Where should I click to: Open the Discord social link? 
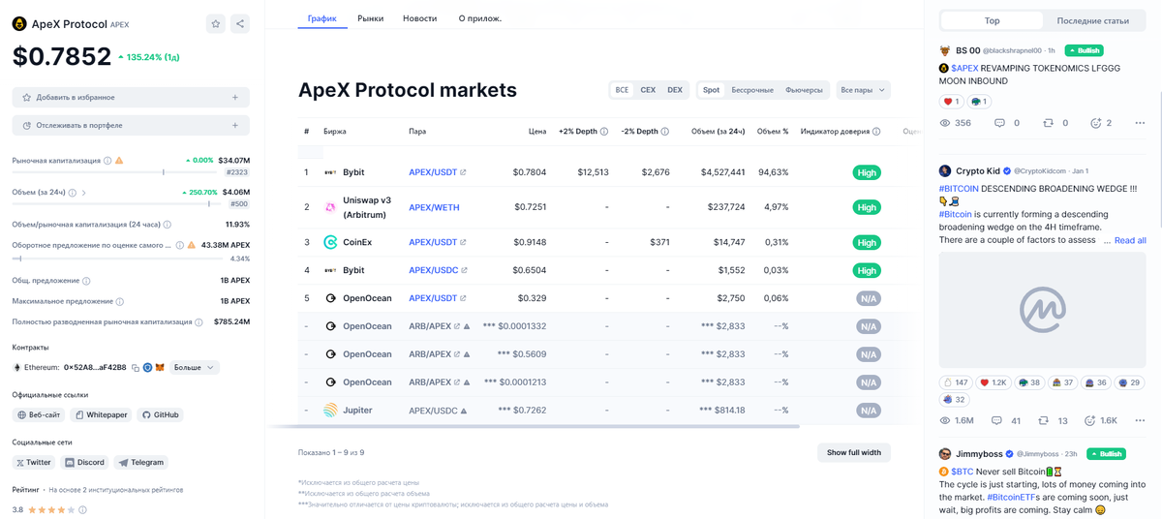(x=84, y=463)
